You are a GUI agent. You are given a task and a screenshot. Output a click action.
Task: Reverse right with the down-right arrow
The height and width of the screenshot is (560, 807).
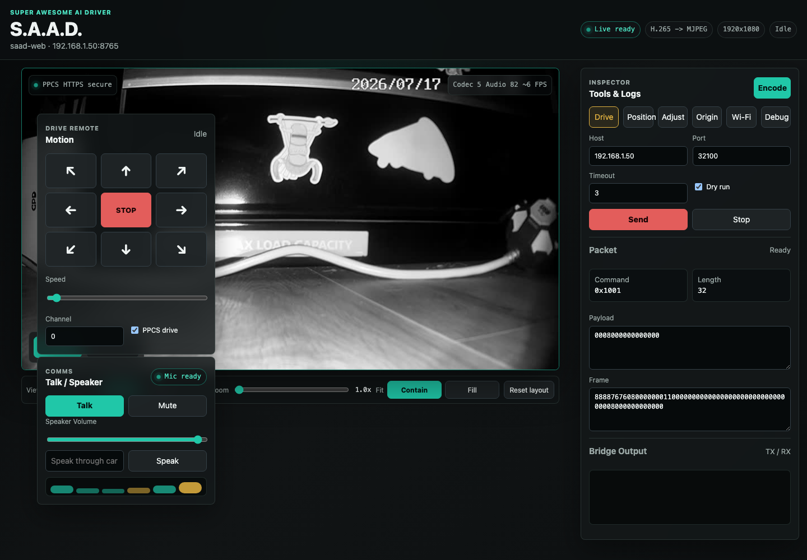pos(181,249)
